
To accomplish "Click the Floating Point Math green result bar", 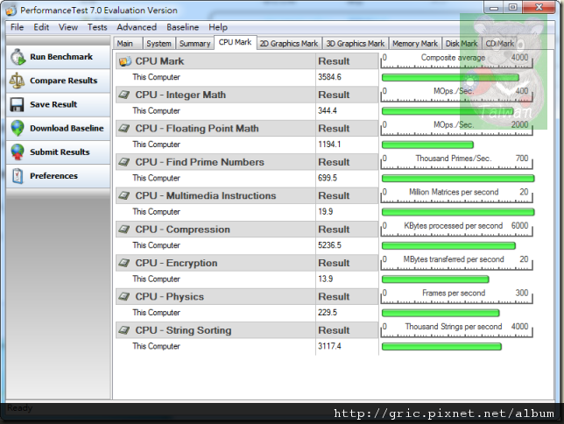I will [427, 145].
